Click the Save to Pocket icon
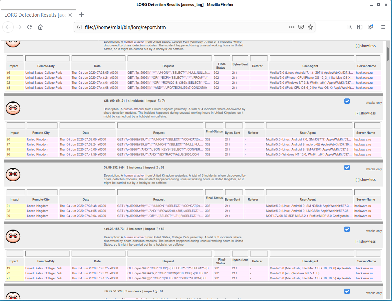The height and width of the screenshot is (301, 392). pyautogui.click(x=301, y=27)
